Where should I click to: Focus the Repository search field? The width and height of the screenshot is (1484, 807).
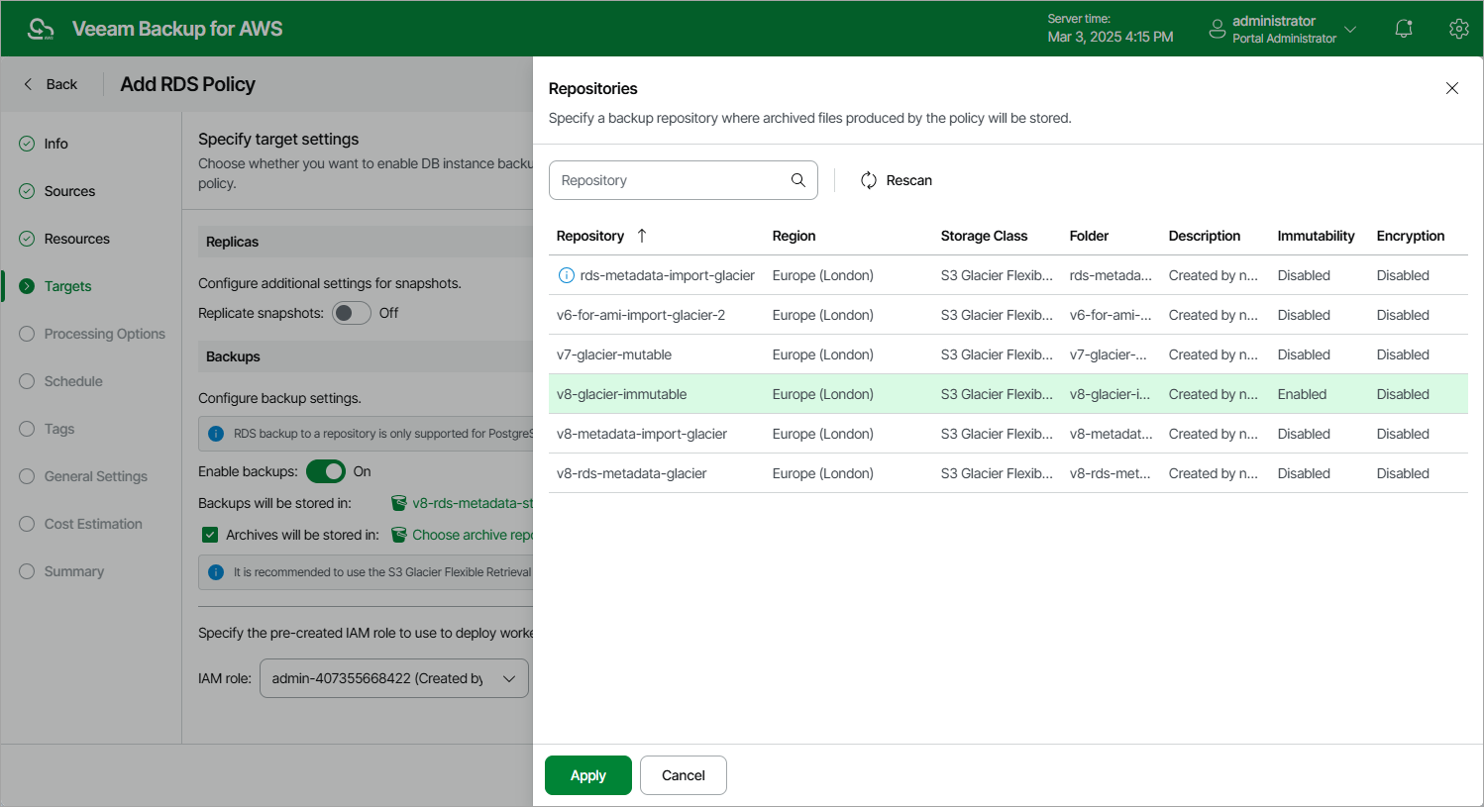tap(671, 180)
